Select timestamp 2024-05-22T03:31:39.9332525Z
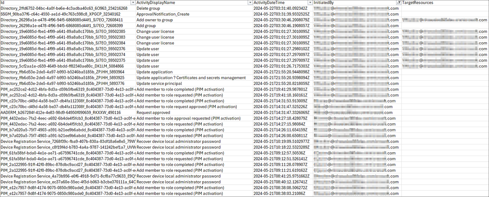 pyautogui.click(x=282, y=13)
